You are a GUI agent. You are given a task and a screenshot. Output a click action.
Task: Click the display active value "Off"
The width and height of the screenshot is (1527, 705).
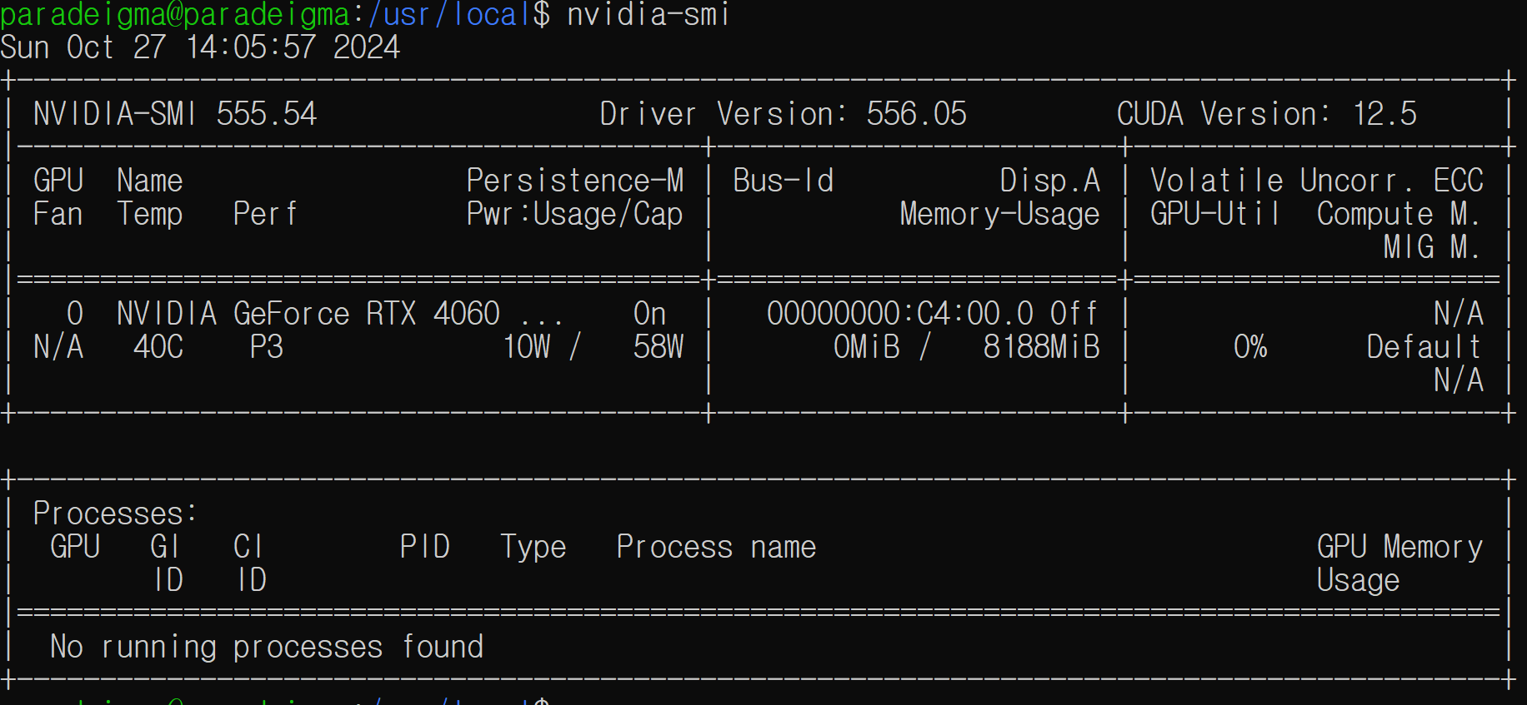coord(1074,314)
